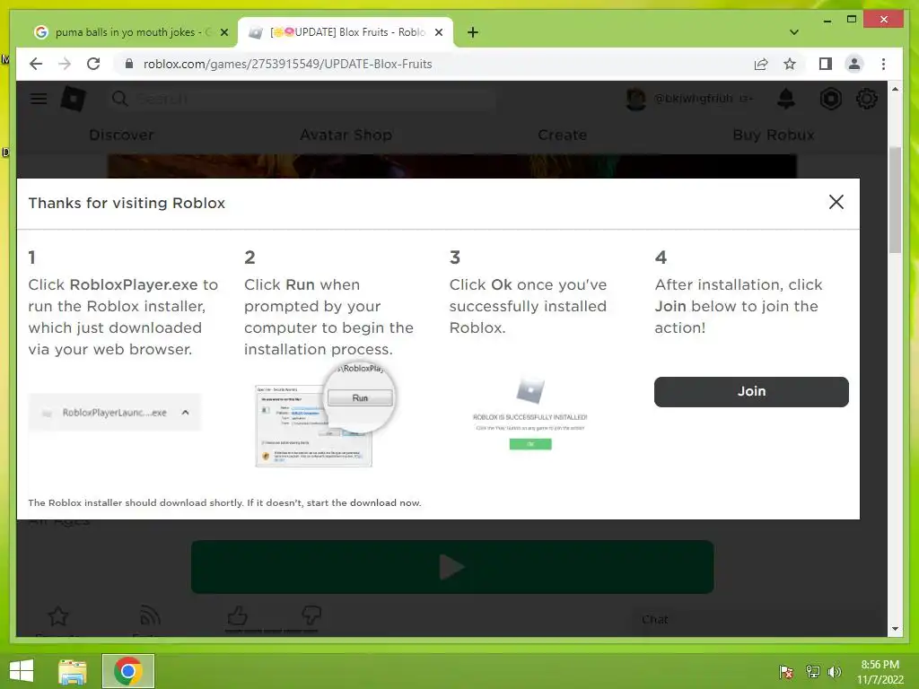
Task: Click the Roblox search field
Action: pos(302,99)
